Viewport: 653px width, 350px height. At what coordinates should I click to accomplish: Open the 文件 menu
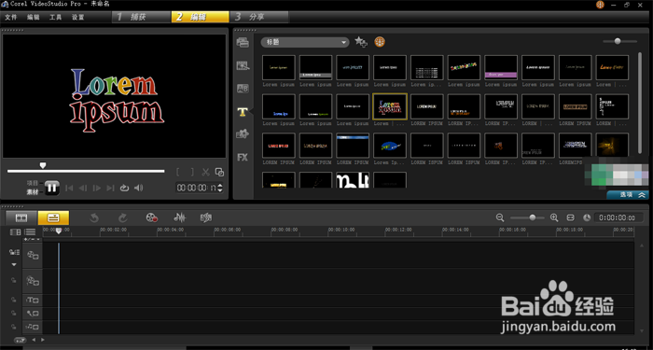11,17
